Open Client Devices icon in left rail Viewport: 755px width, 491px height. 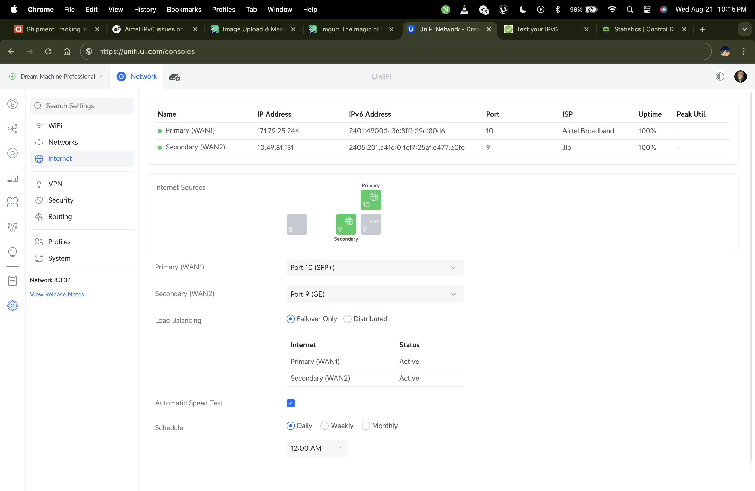pyautogui.click(x=12, y=178)
